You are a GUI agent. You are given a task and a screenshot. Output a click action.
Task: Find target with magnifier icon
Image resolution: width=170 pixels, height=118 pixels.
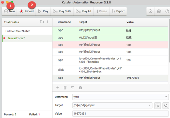click(x=166, y=105)
